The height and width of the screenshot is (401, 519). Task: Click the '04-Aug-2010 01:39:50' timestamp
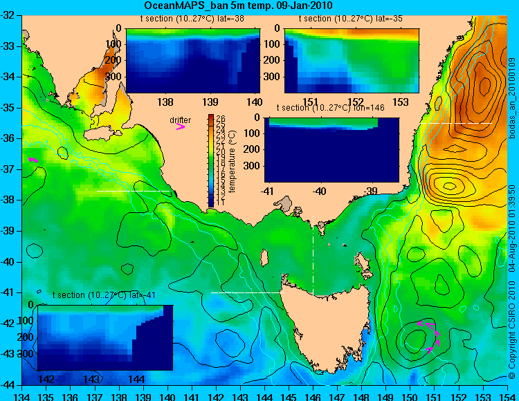[512, 228]
